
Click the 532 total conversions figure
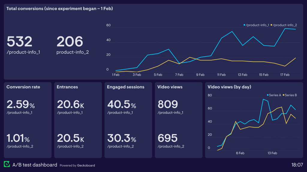(x=19, y=42)
